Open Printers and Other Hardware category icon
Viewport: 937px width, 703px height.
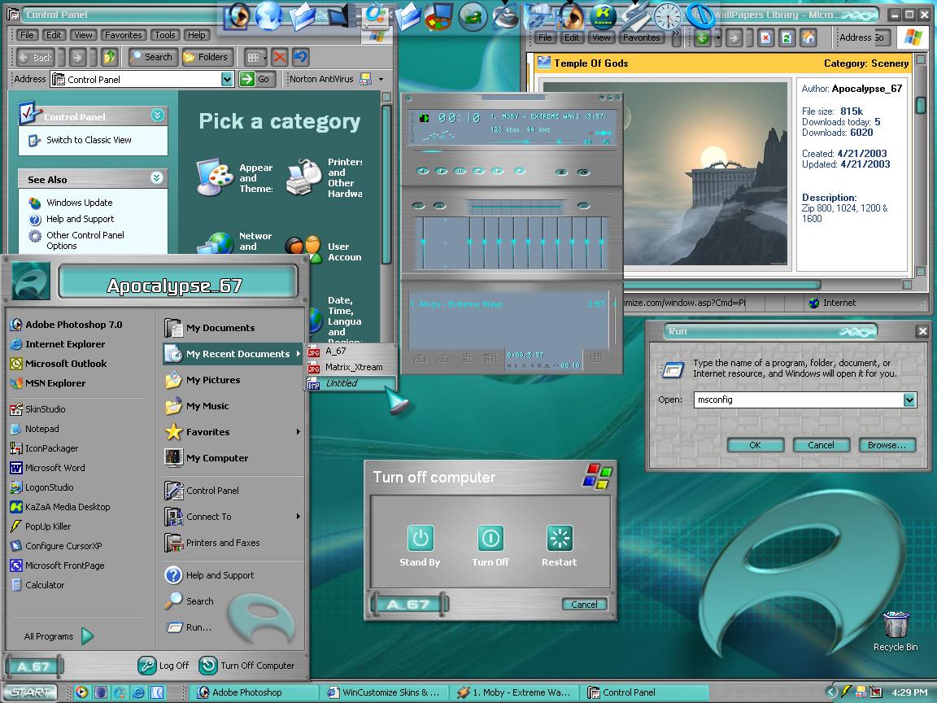[304, 177]
